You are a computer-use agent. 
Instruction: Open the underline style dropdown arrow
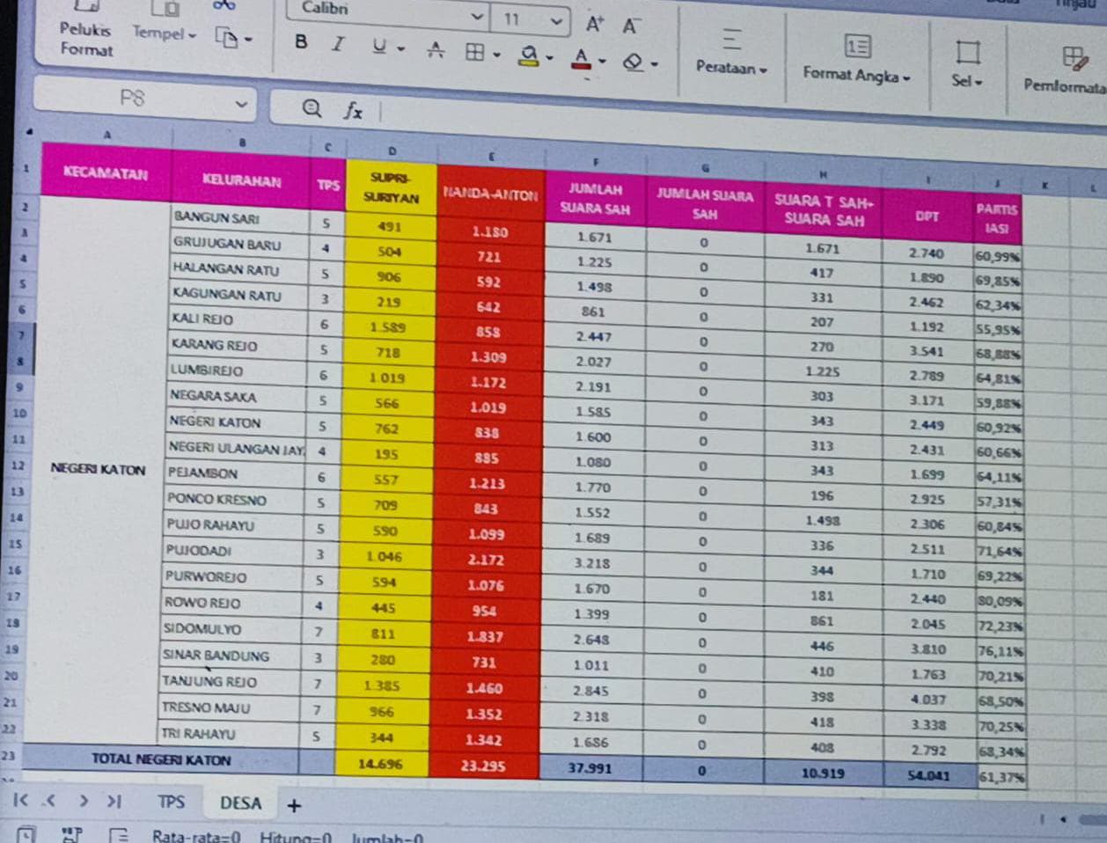pos(400,49)
